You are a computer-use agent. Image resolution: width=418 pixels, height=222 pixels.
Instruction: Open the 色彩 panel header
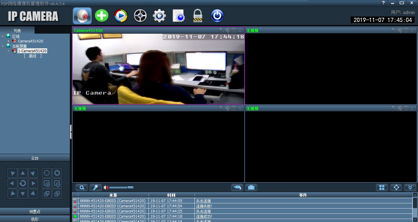point(35,219)
